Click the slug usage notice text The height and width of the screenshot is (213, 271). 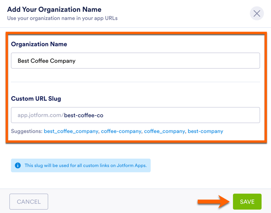coord(85,165)
